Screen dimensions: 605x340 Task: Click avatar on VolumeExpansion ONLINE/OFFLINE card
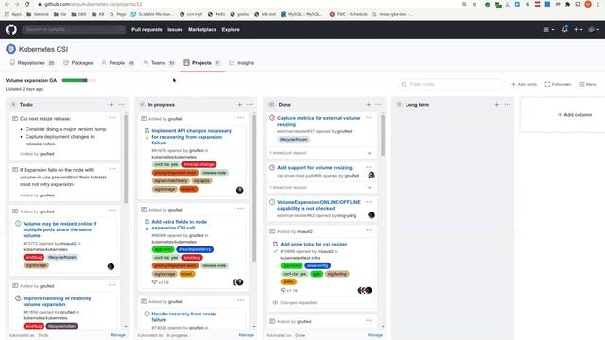click(372, 215)
